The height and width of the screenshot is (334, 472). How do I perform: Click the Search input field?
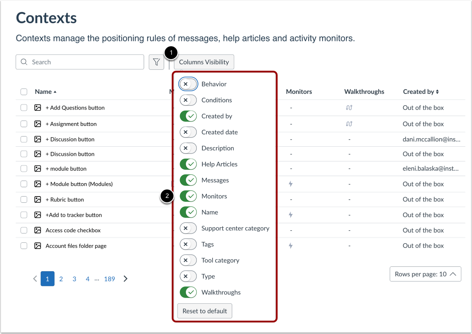tap(80, 62)
